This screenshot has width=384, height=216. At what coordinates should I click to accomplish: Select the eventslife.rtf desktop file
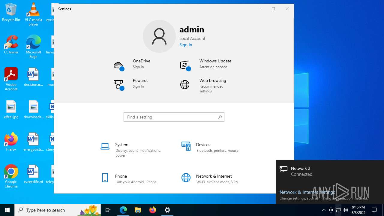tap(33, 174)
